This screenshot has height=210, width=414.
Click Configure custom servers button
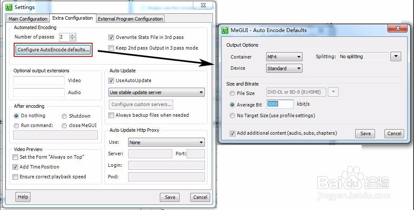141,104
